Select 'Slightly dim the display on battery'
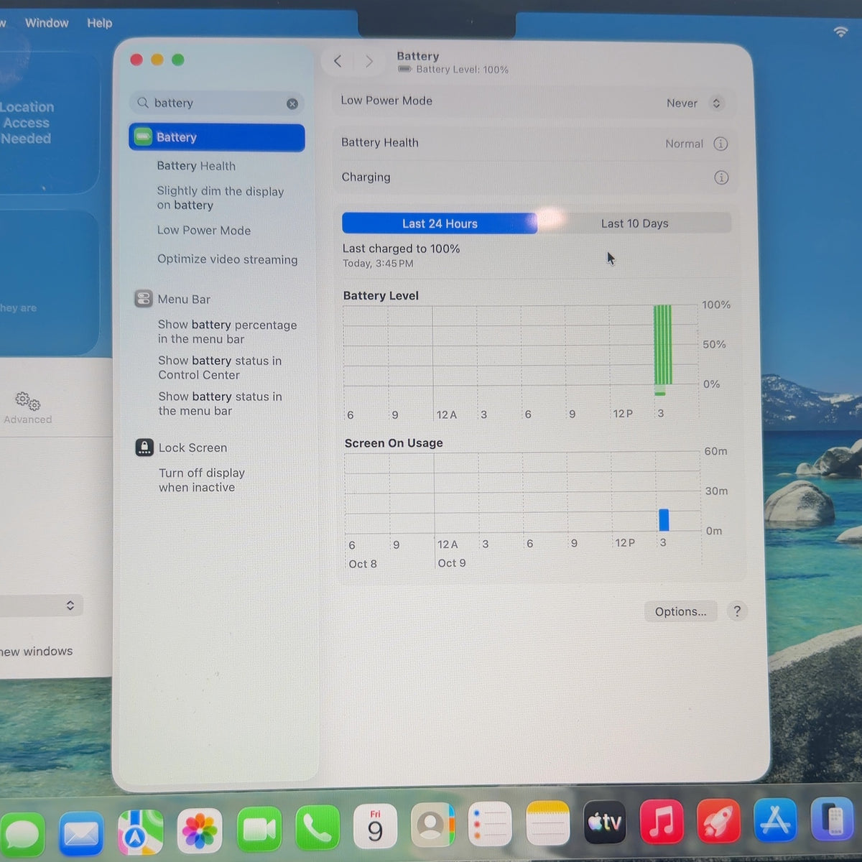 coord(221,198)
